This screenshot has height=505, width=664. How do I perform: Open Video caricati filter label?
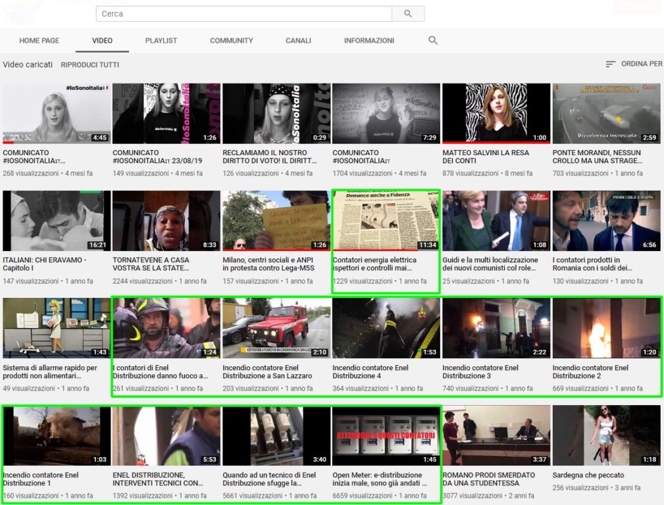pyautogui.click(x=28, y=64)
